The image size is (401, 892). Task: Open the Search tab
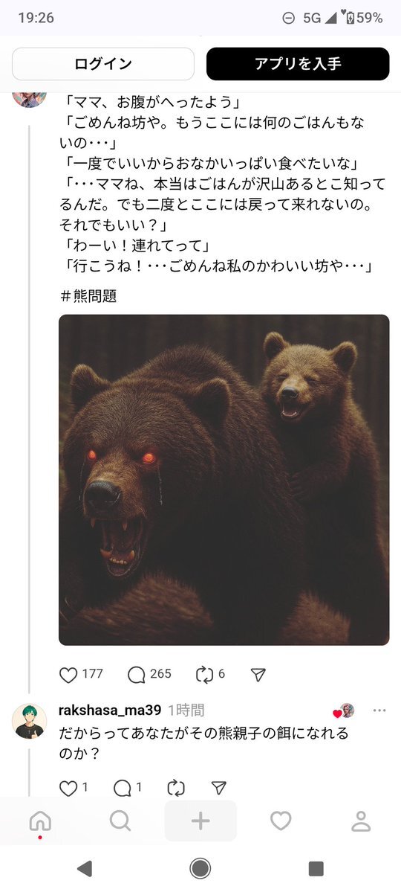[120, 821]
